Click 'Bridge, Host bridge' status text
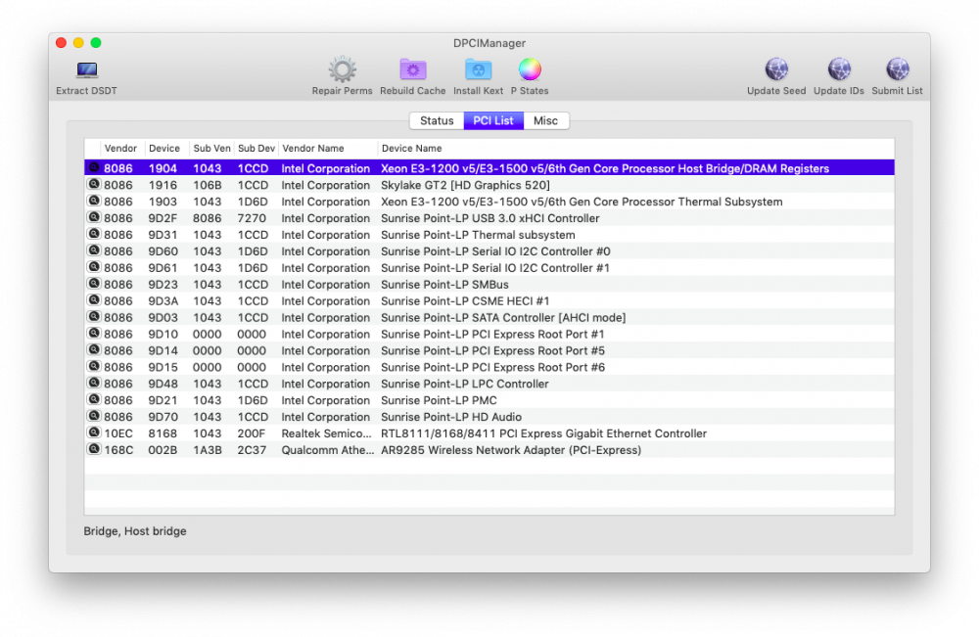Screen dimensions: 979x637 pyautogui.click(x=135, y=531)
